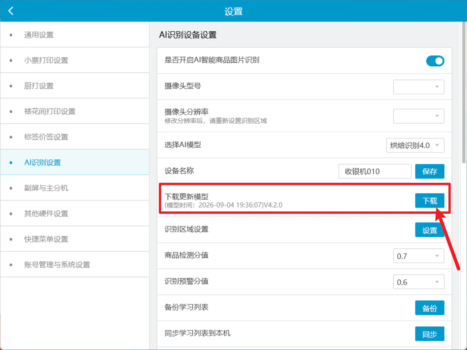Go back using the top-left arrow
Screen dimensions: 467x350
coord(11,11)
